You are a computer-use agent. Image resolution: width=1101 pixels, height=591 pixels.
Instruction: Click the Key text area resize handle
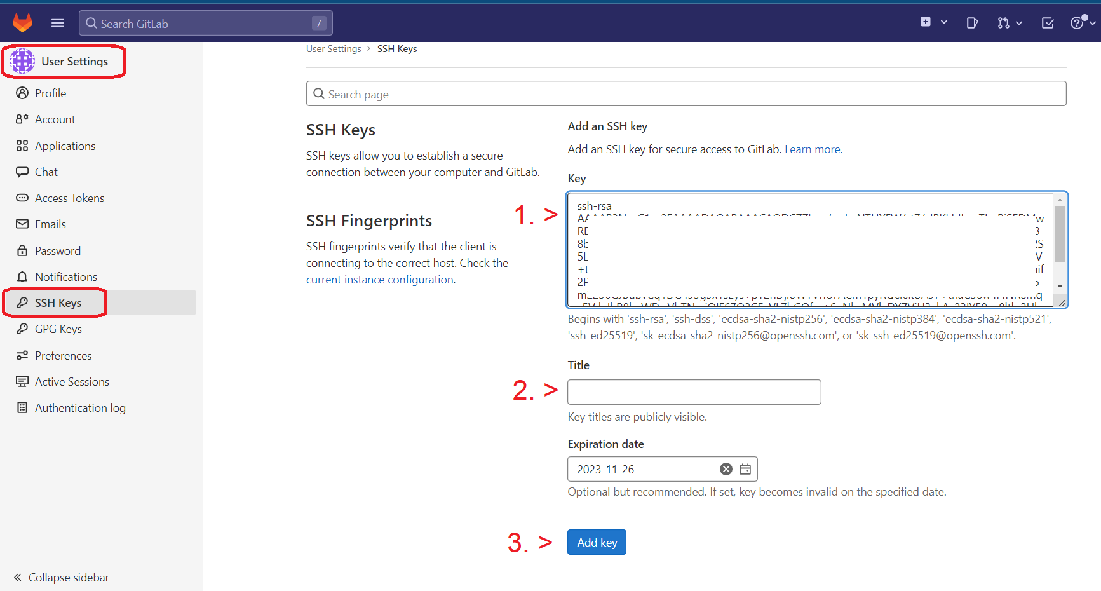[x=1062, y=303]
